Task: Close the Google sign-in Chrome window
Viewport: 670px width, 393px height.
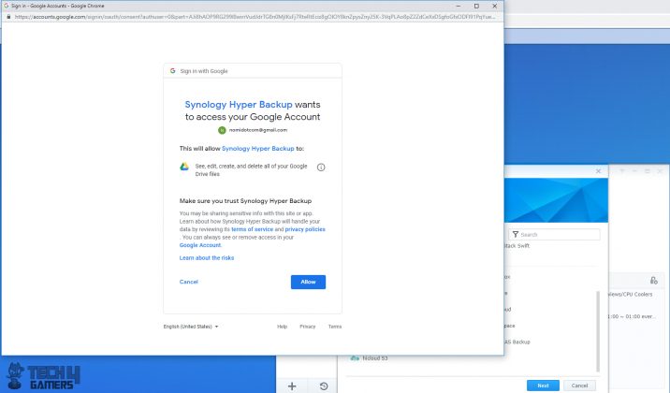Action: [x=494, y=6]
